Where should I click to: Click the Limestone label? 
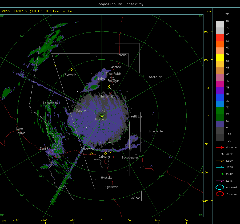[x=50, y=103]
